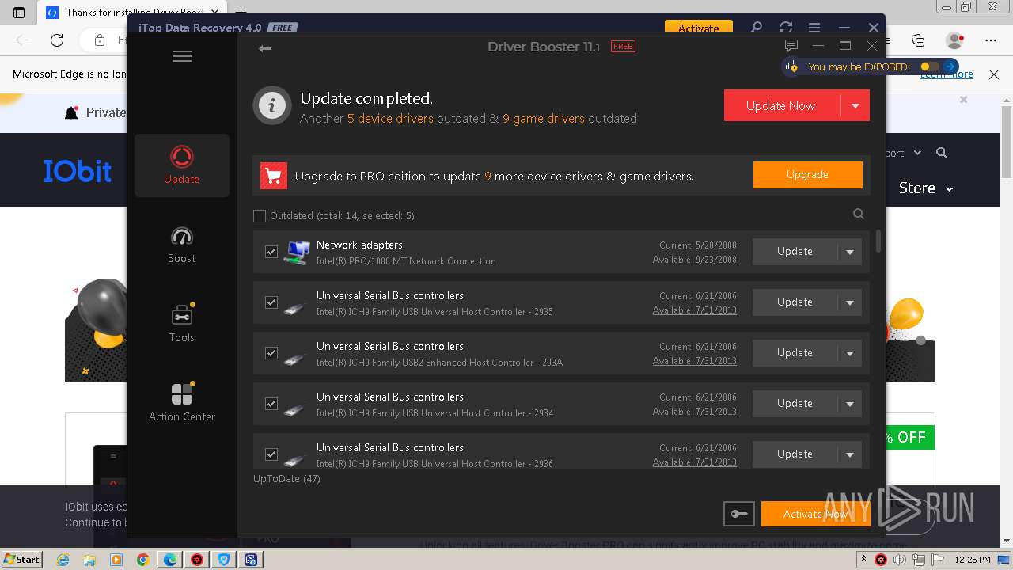Open Edge Collections icon

click(x=918, y=40)
